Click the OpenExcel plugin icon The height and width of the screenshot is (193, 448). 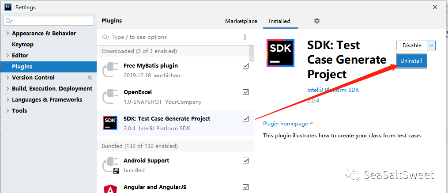tap(110, 97)
